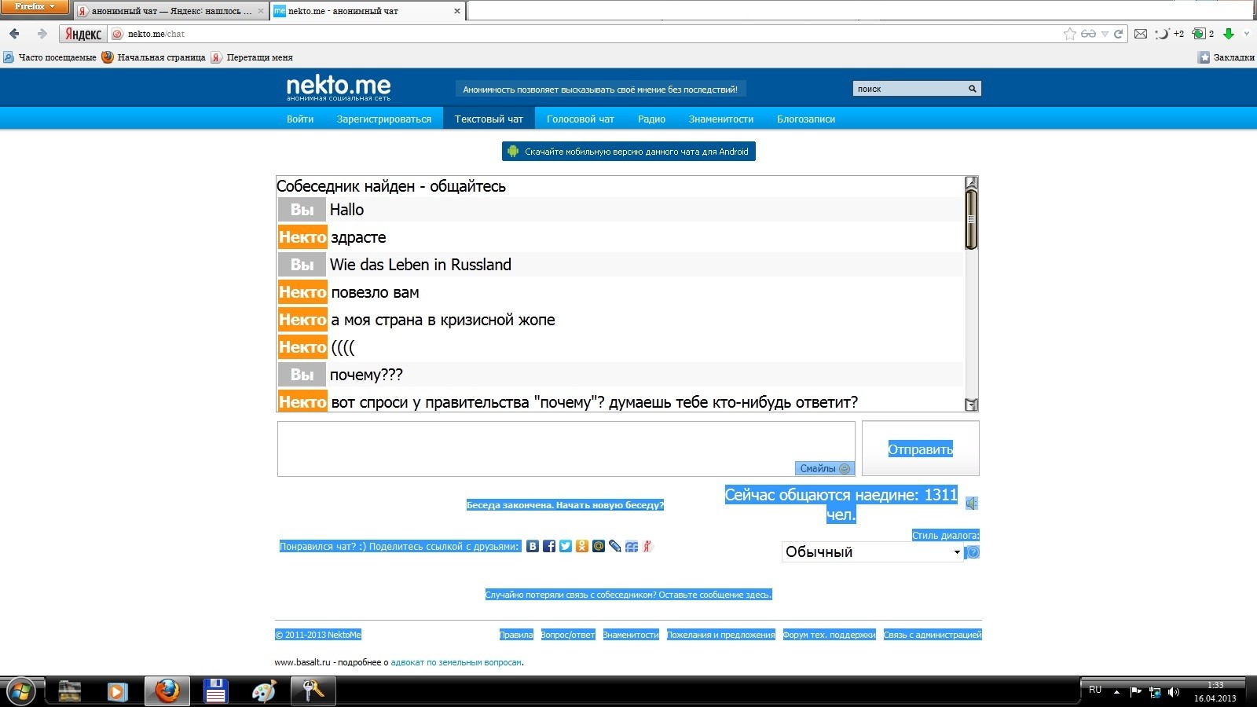Click the chat scrollbar down arrow
Image resolution: width=1257 pixels, height=707 pixels.
click(x=971, y=405)
